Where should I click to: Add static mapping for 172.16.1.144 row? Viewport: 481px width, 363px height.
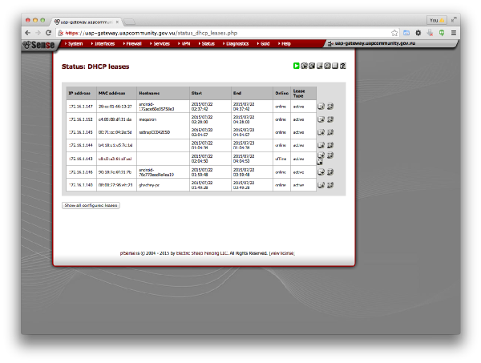pos(321,145)
